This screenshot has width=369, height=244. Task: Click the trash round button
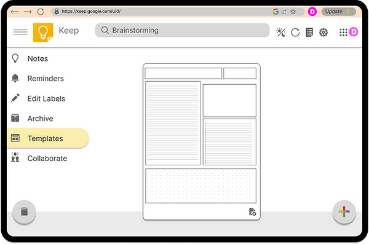[24, 212]
